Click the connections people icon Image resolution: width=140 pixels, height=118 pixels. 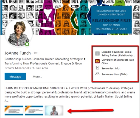97,74
